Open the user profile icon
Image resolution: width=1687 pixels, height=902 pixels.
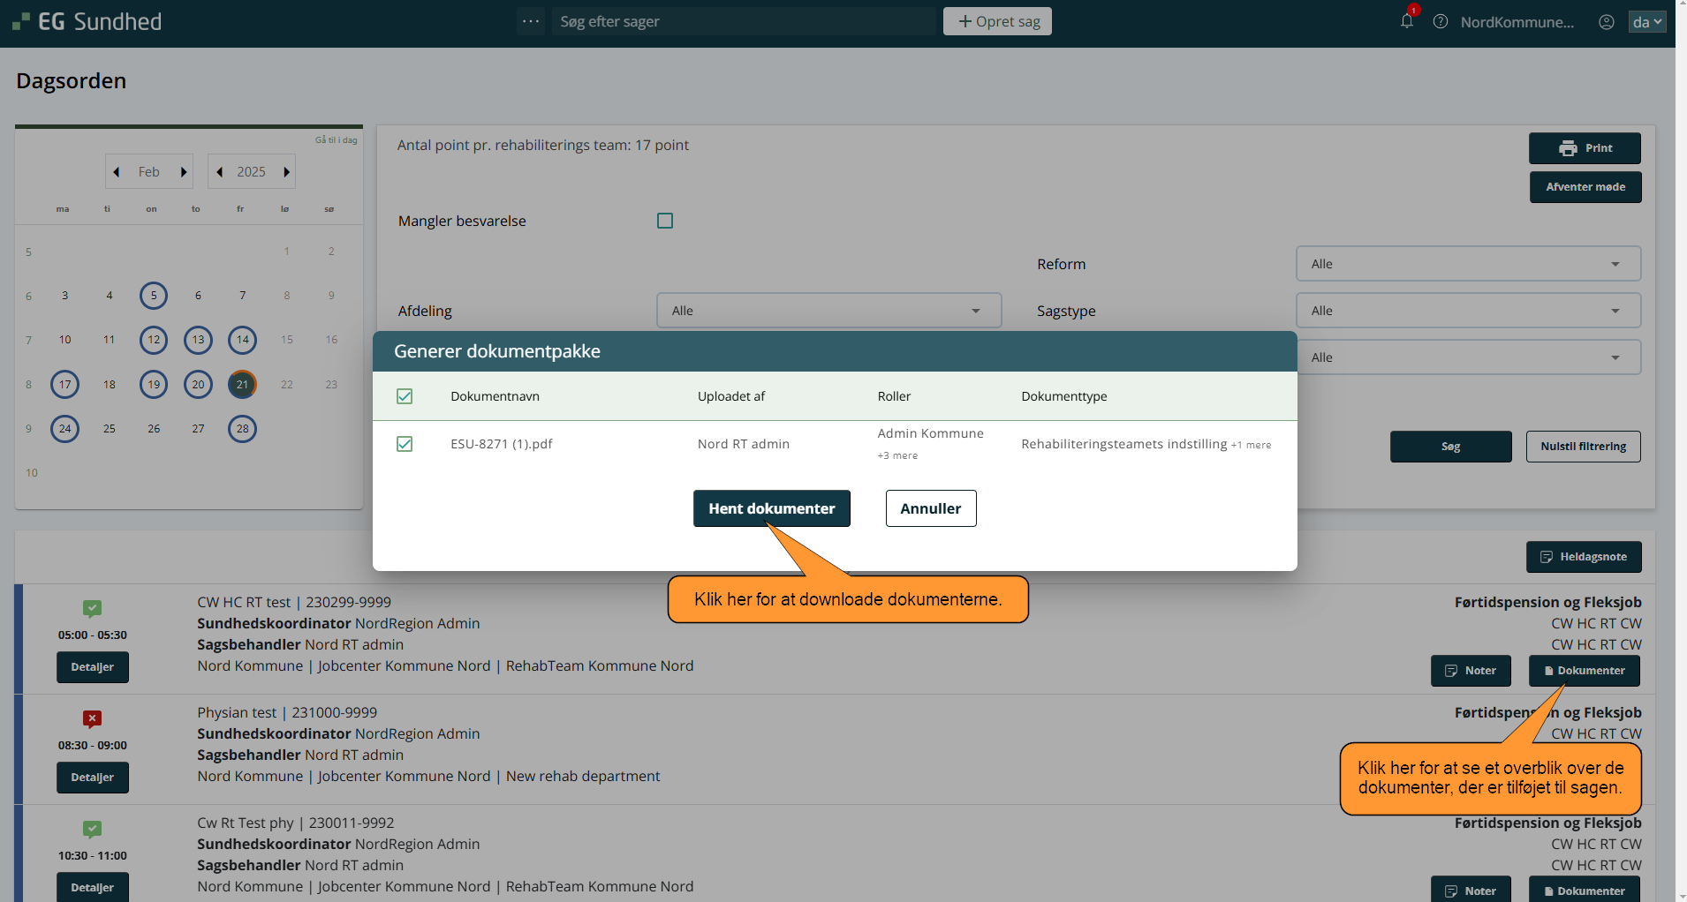1607,22
